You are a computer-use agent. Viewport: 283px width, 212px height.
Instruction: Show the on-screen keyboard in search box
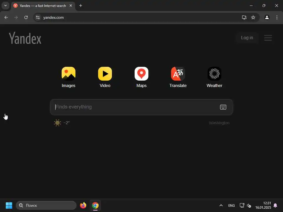click(x=223, y=107)
